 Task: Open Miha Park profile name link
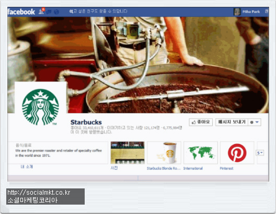click(x=251, y=12)
